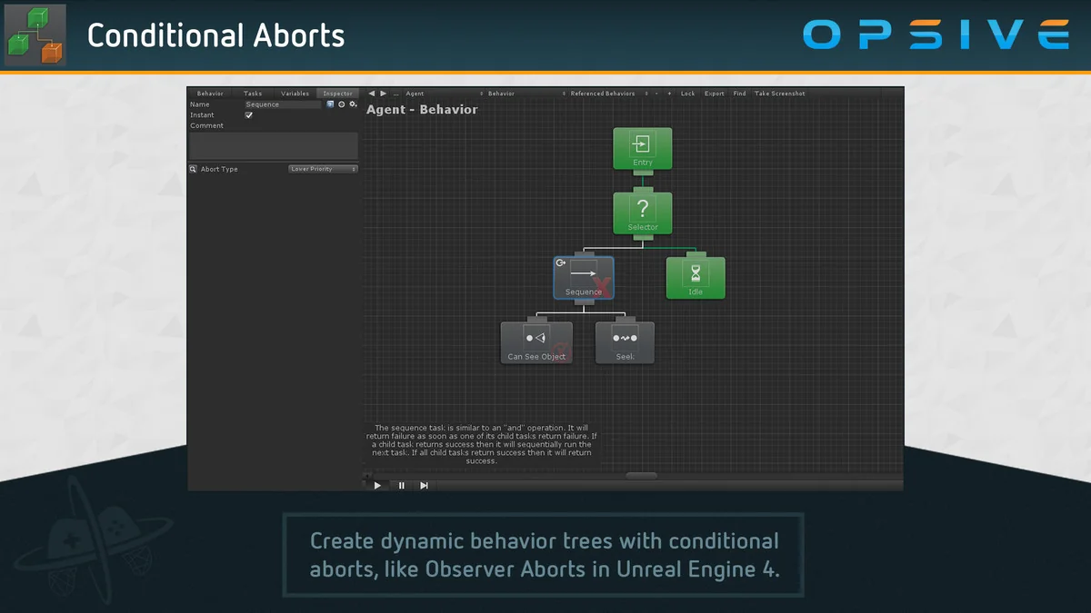Click the Export button
Image resolution: width=1091 pixels, height=613 pixels.
[715, 94]
